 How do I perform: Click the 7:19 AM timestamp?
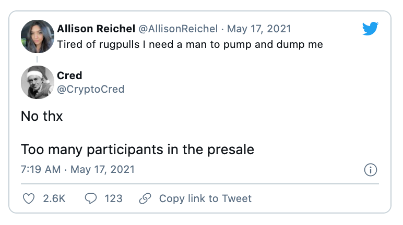coord(41,169)
